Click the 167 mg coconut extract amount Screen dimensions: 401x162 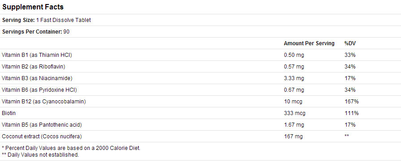(x=293, y=137)
